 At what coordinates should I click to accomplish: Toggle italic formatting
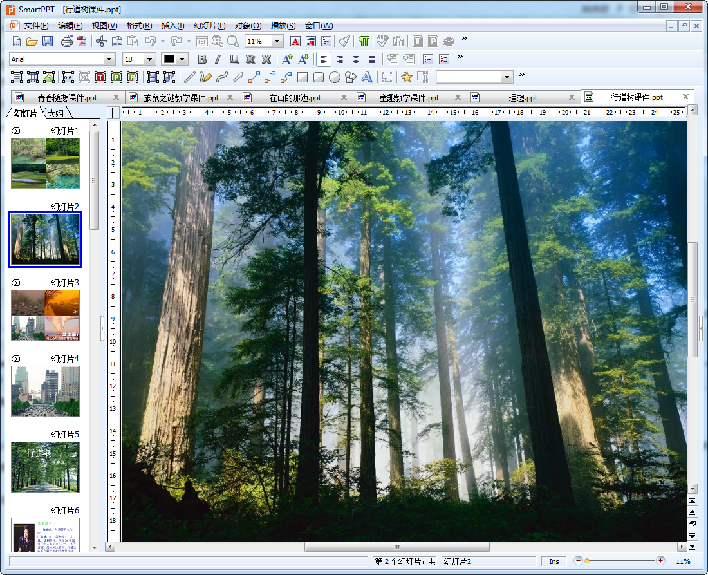(218, 59)
